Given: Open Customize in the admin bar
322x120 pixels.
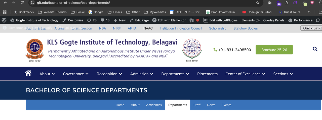Looking at the screenshot, I should click(73, 20).
